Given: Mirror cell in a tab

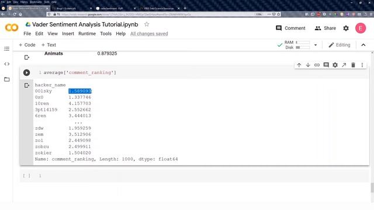Looking at the screenshot, I should click(344, 65).
